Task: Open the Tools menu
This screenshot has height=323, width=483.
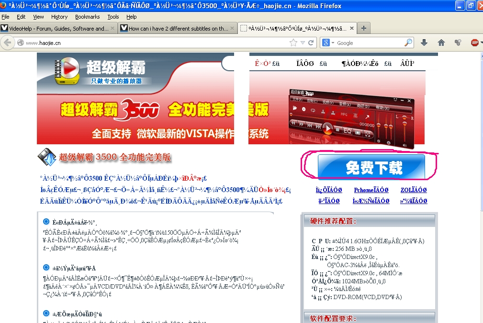Action: coord(113,17)
